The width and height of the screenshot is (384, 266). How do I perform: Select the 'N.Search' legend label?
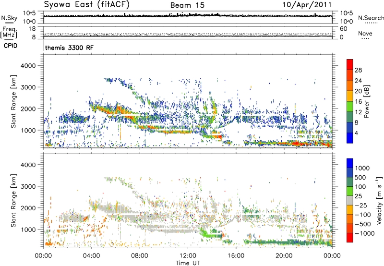click(x=371, y=18)
